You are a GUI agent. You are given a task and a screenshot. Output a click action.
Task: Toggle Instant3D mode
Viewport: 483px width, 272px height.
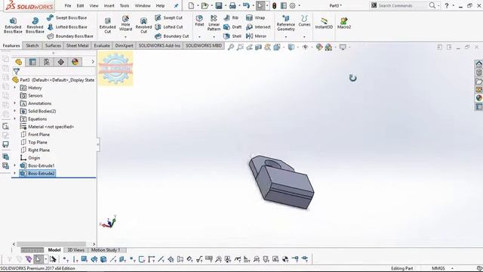click(324, 23)
